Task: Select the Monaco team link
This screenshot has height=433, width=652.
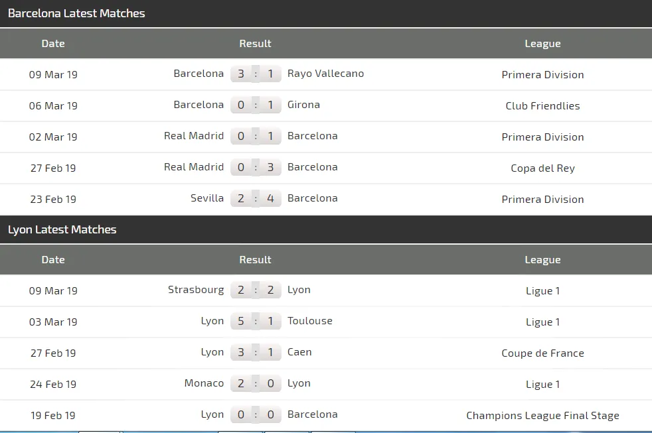Action: [204, 383]
